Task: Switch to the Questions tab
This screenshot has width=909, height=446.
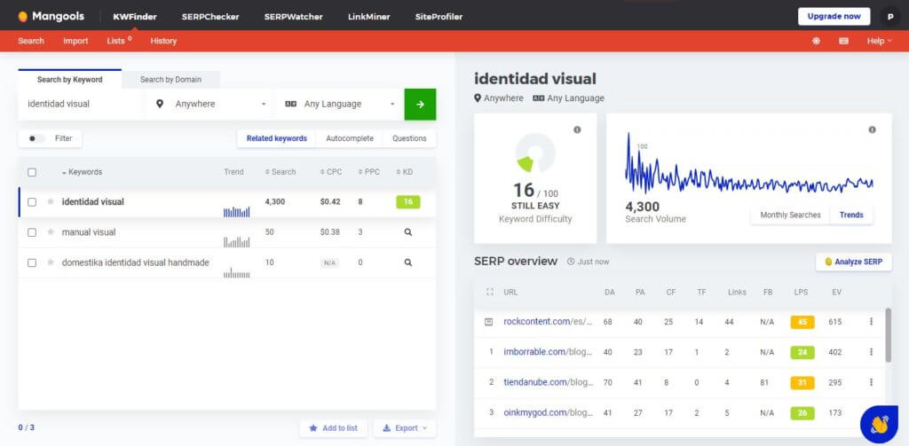Action: [409, 138]
